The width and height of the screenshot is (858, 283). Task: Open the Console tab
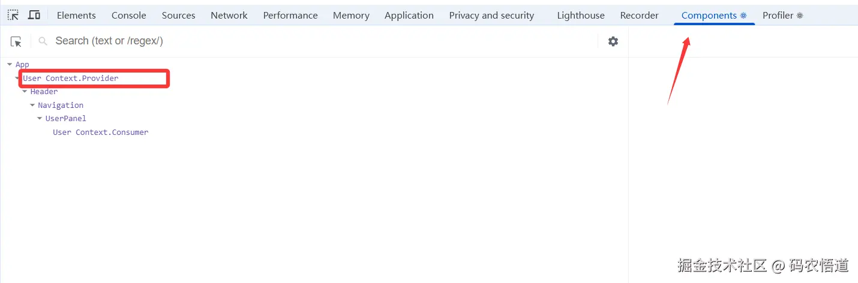[128, 16]
